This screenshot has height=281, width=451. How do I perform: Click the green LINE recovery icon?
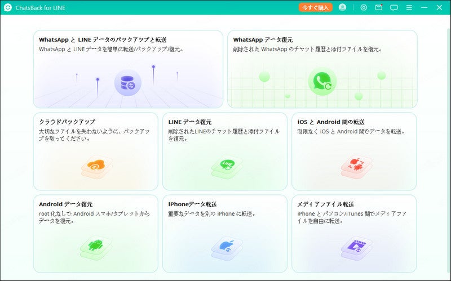click(227, 167)
